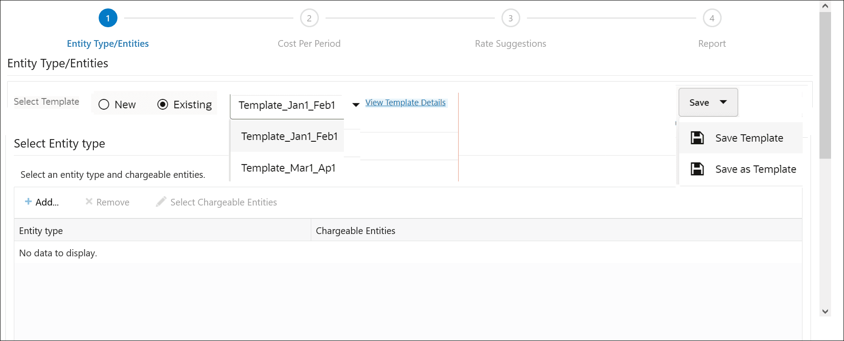The image size is (844, 341).
Task: Expand the Save button dropdown
Action: pos(723,102)
